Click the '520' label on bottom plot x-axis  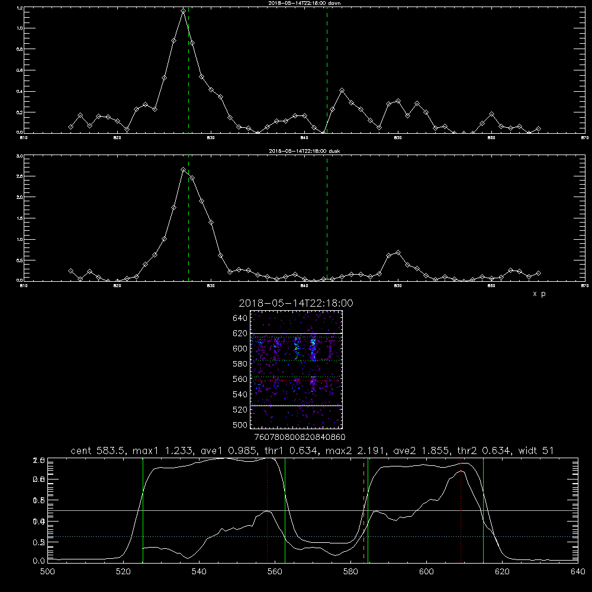pyautogui.click(x=123, y=572)
